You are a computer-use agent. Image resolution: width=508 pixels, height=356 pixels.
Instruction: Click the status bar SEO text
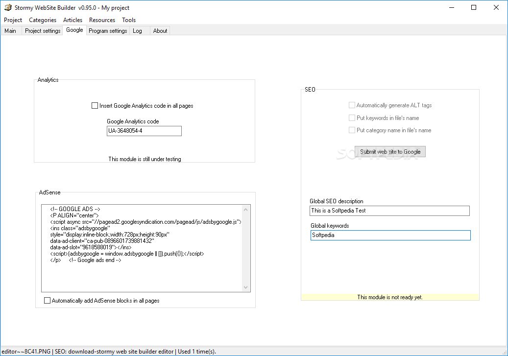click(114, 352)
